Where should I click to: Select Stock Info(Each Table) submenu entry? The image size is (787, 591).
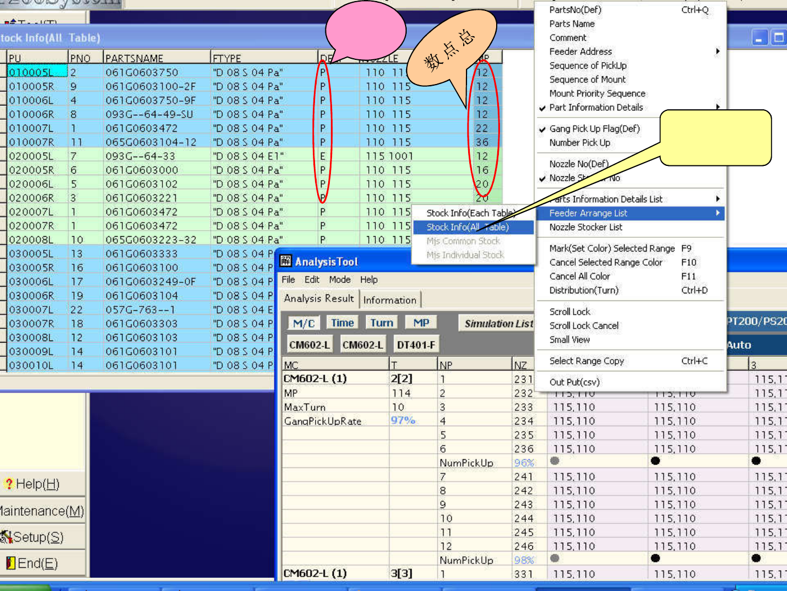[471, 213]
